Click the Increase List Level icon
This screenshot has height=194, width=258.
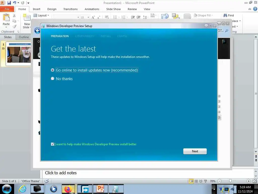(x=139, y=17)
